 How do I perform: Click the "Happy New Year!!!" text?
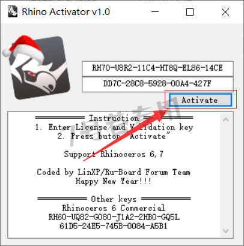point(114,181)
